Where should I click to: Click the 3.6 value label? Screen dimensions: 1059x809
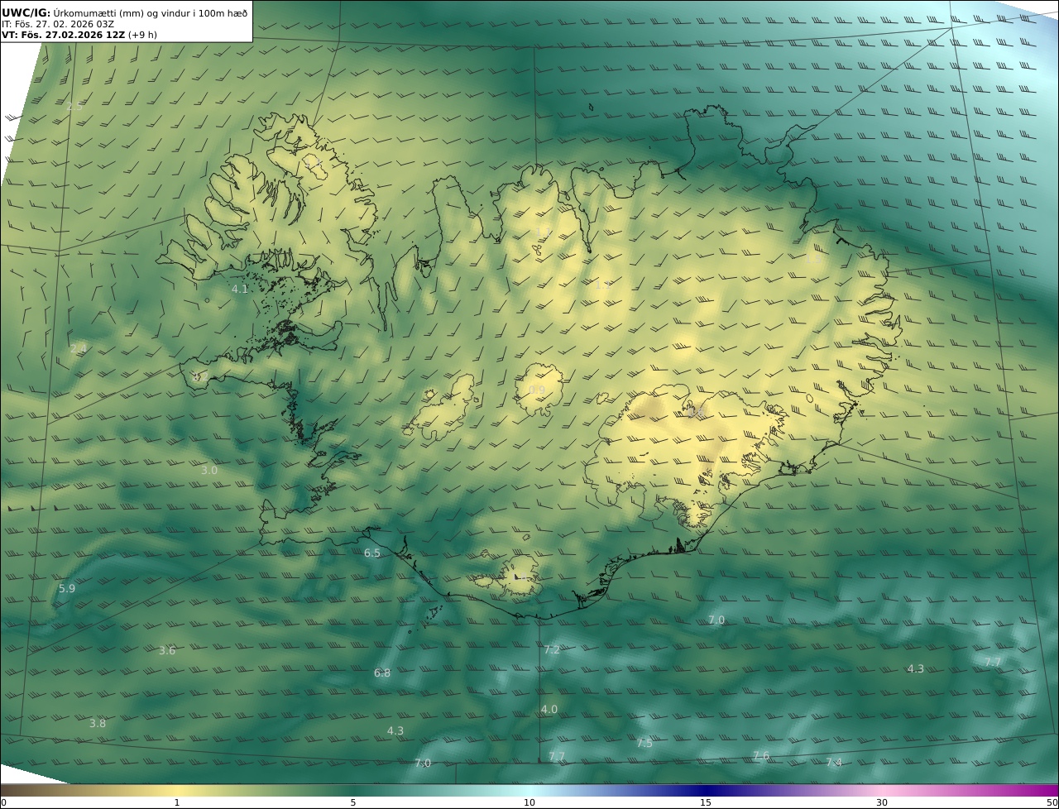pyautogui.click(x=167, y=650)
